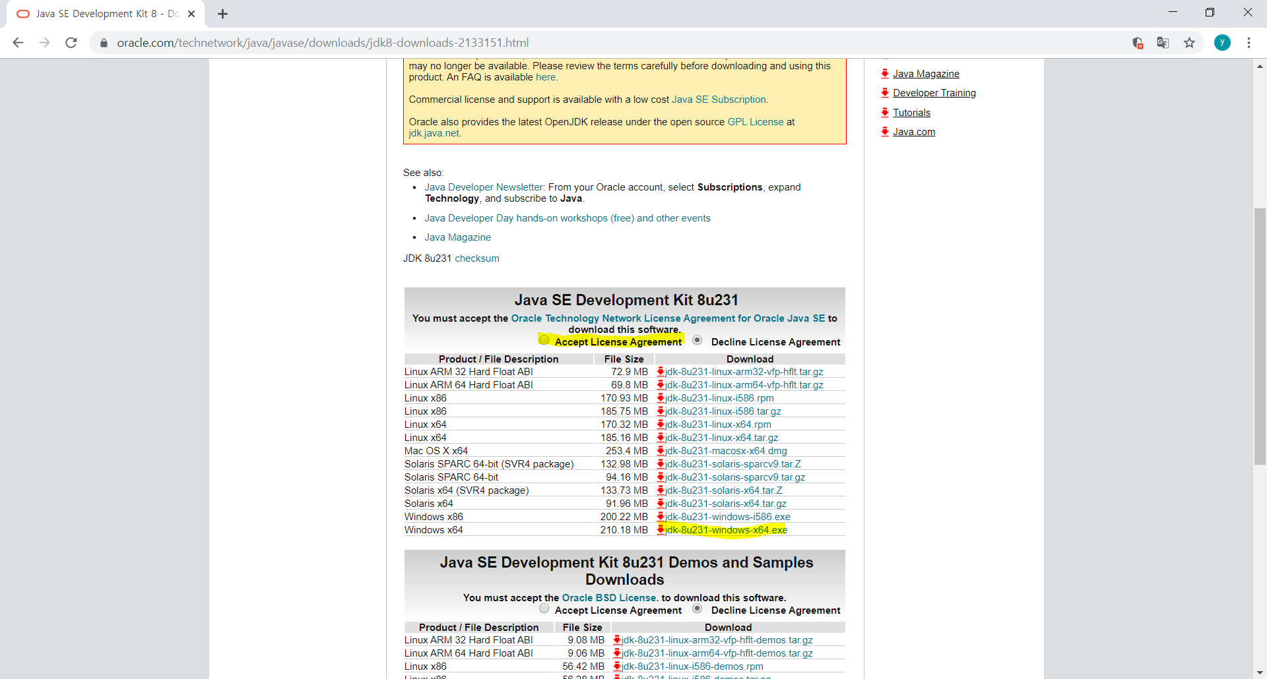This screenshot has height=679, width=1267.
Task: Open the FAQ 'here' link
Action: 546,77
